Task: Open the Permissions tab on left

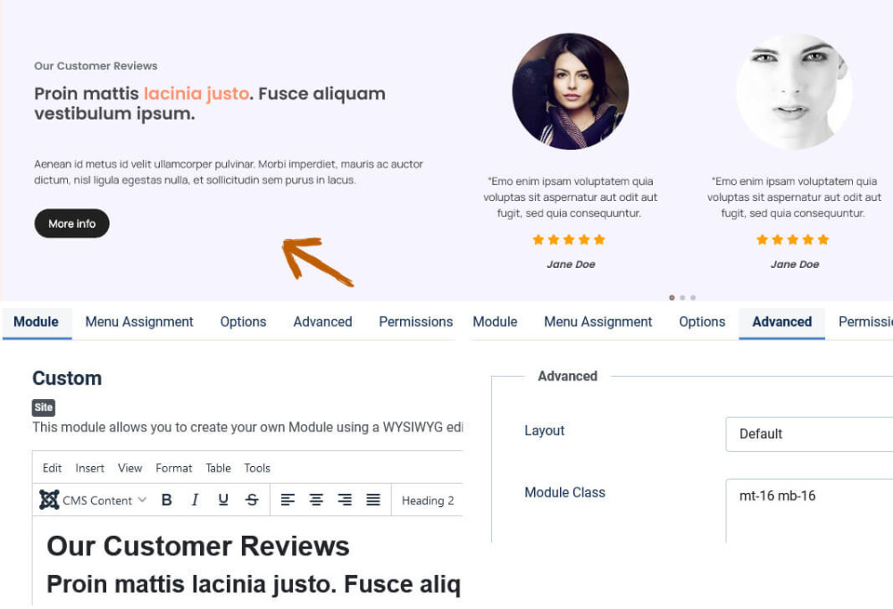Action: (416, 321)
